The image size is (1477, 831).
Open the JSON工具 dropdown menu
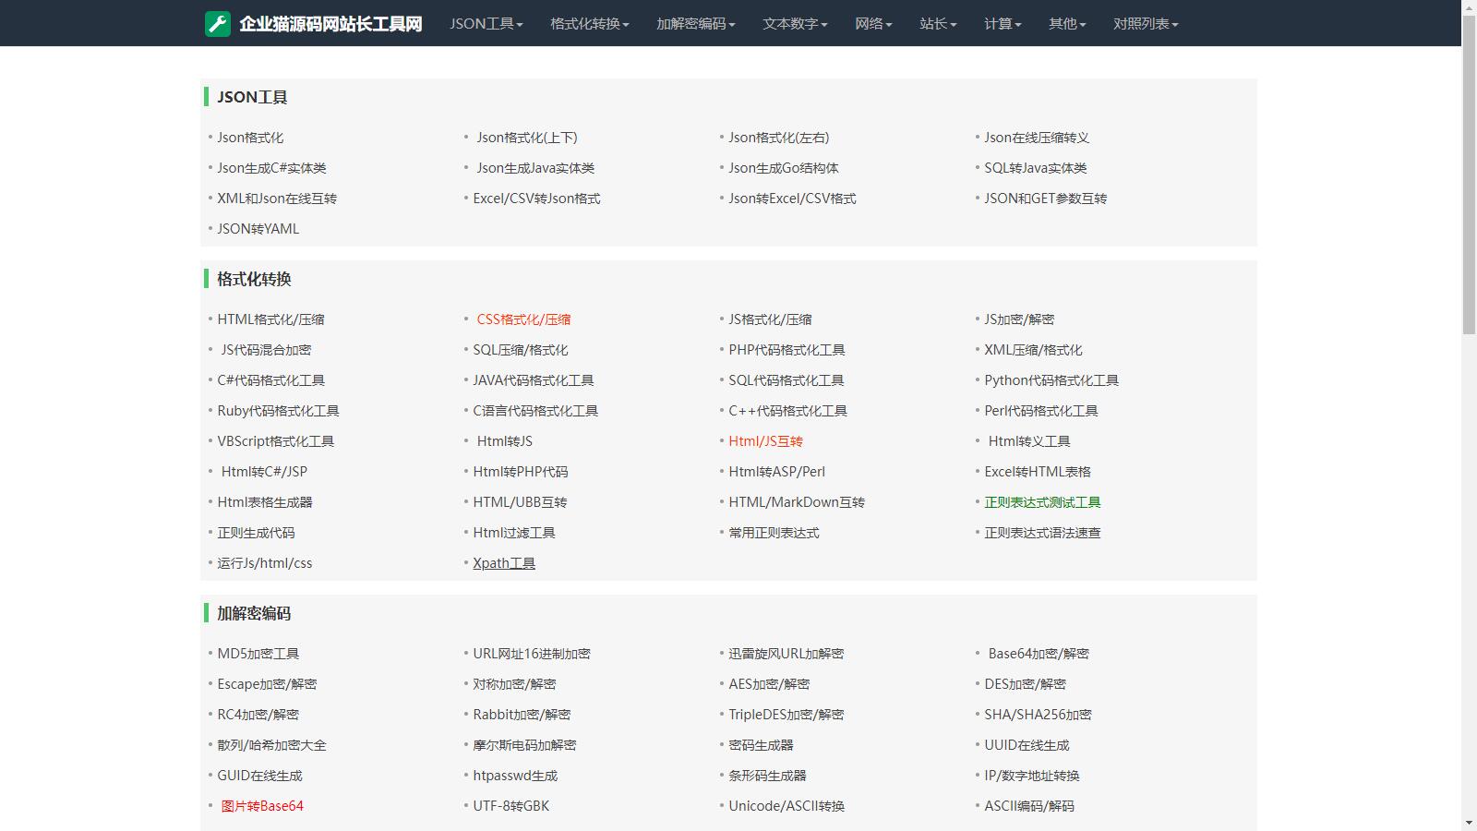[486, 24]
